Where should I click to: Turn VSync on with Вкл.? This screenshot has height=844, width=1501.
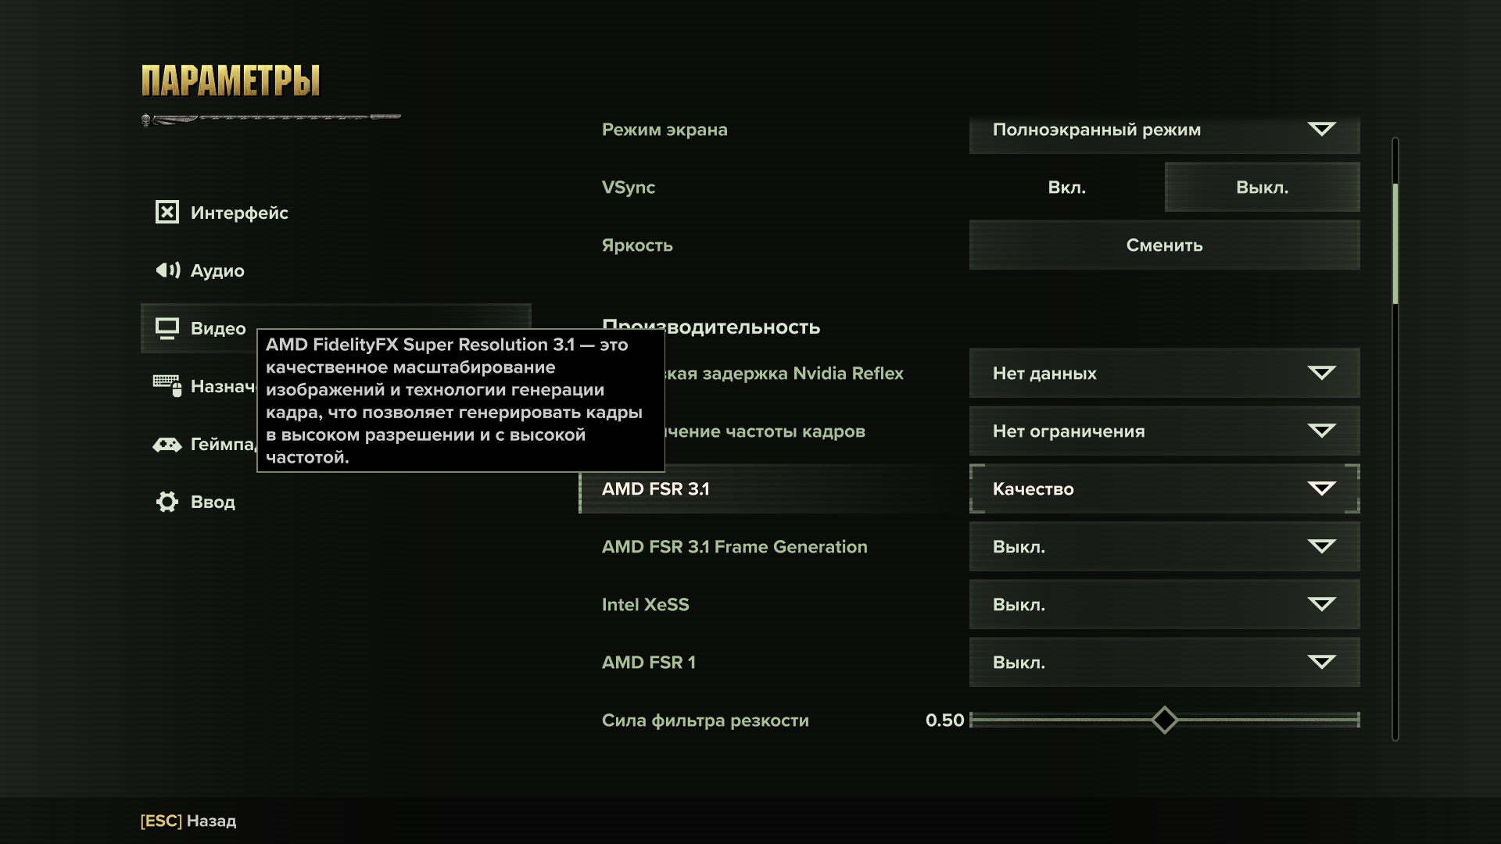tap(1066, 188)
